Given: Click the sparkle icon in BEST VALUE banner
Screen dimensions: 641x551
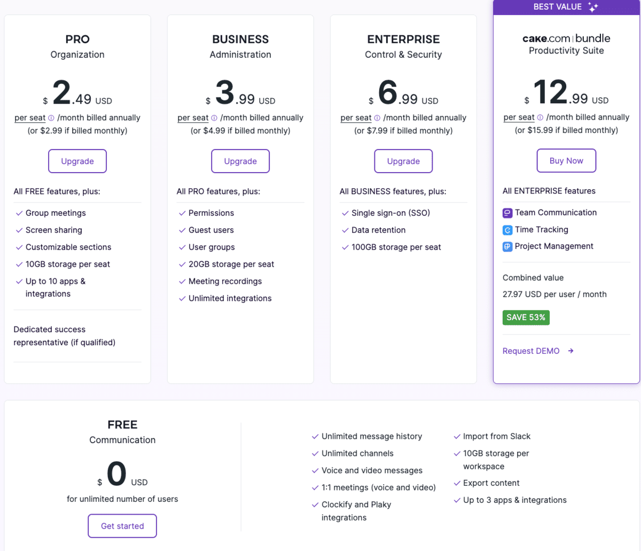Looking at the screenshot, I should pos(593,6).
